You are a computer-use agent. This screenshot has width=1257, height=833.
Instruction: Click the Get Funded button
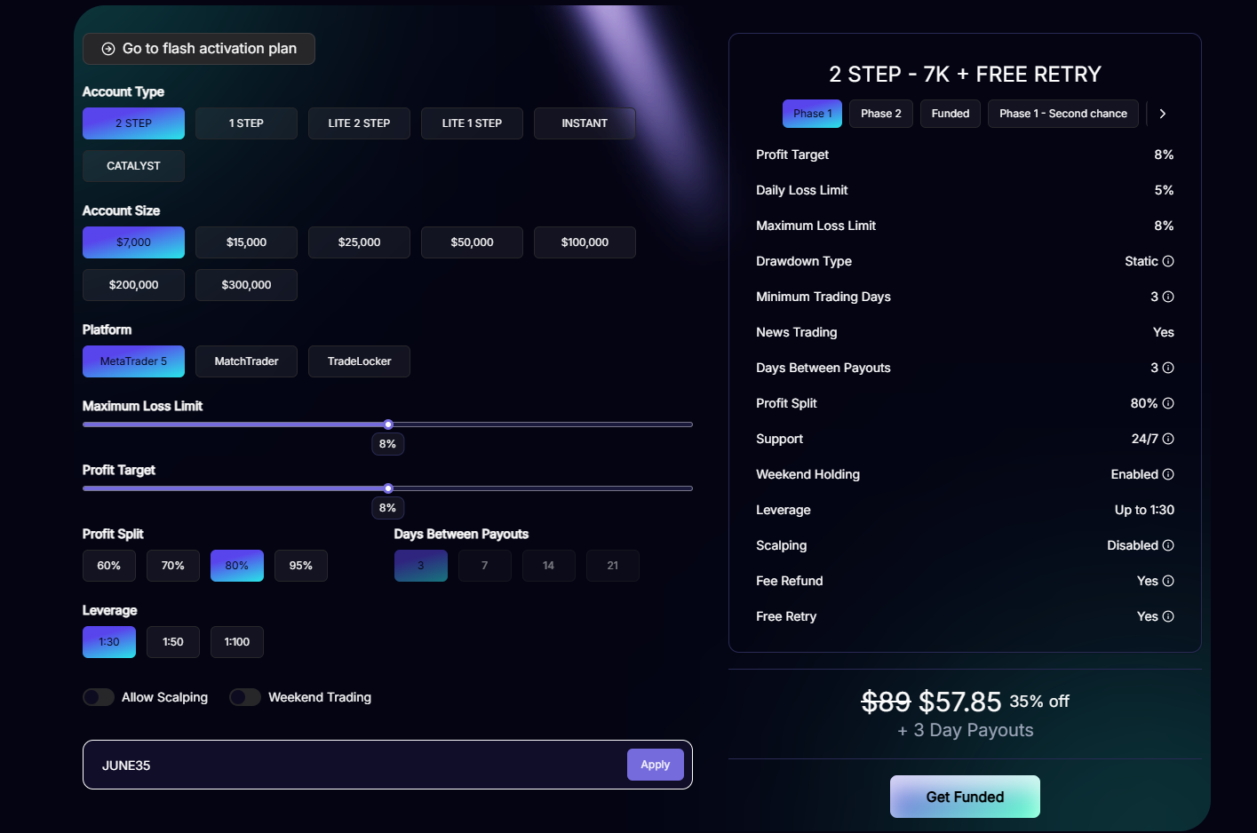[965, 797]
